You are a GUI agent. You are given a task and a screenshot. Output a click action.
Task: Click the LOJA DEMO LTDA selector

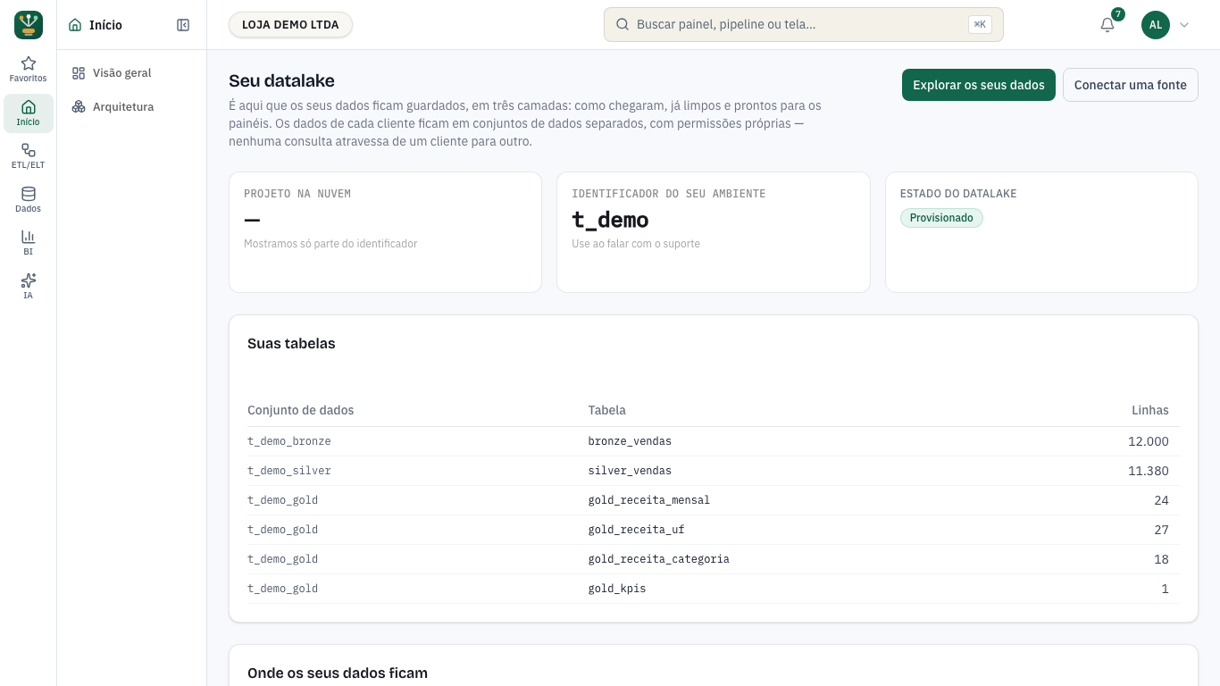click(290, 25)
